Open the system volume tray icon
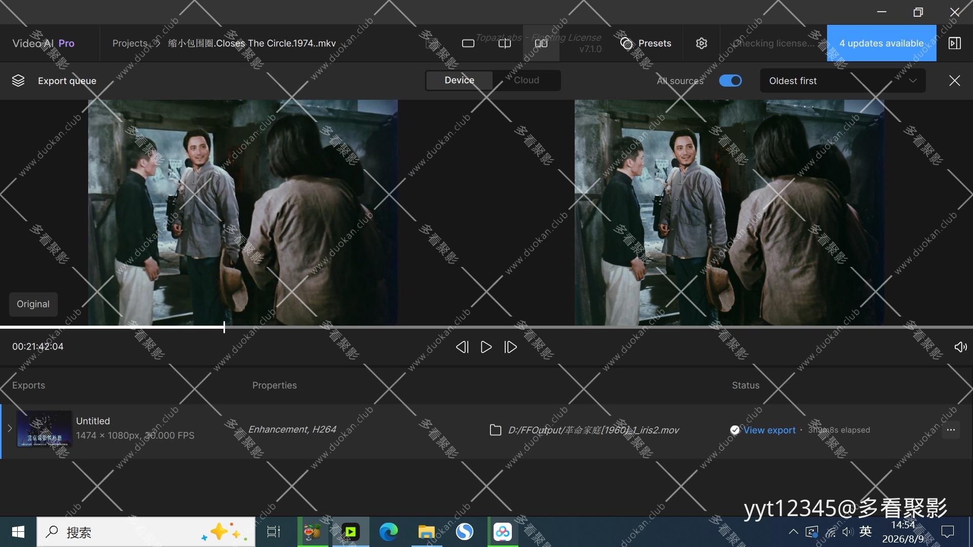 848,532
